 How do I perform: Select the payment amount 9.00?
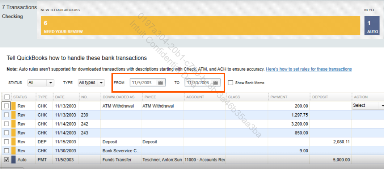point(304,151)
